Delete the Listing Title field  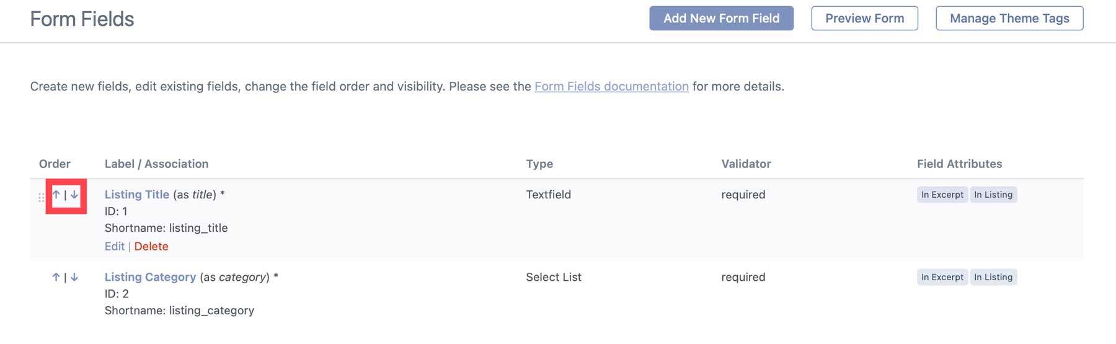[151, 246]
